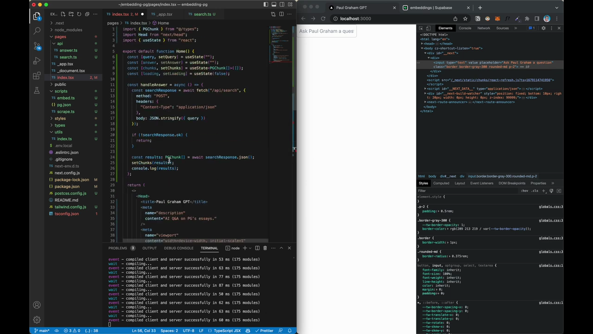Open the Source Control view
The height and width of the screenshot is (334, 593).
point(37,46)
